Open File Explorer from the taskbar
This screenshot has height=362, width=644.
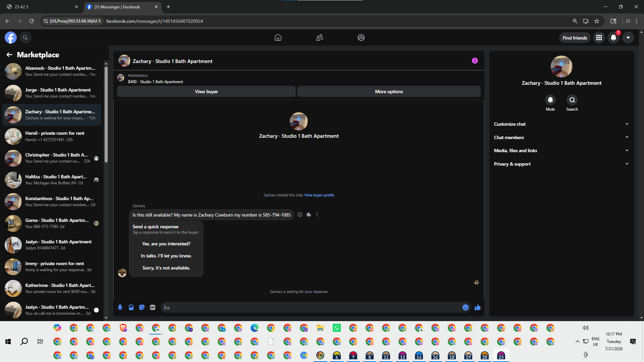click(x=320, y=328)
